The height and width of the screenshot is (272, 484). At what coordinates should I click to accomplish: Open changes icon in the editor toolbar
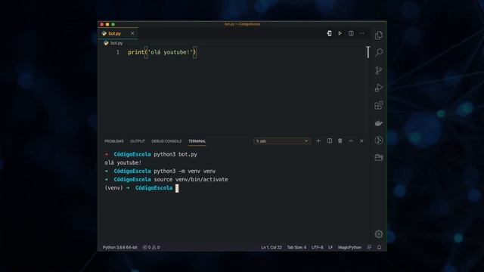pyautogui.click(x=330, y=33)
